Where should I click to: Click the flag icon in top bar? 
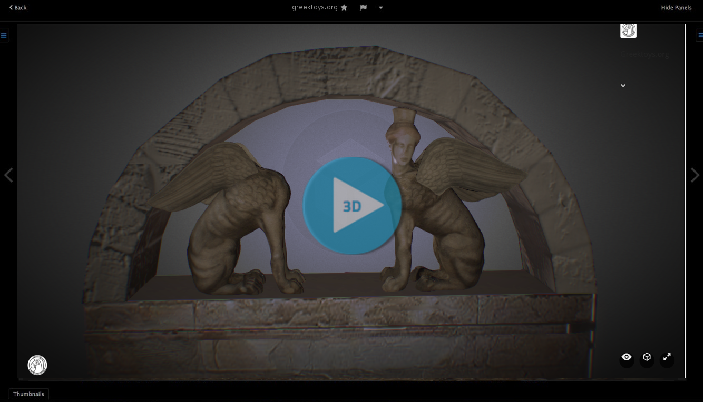pyautogui.click(x=363, y=7)
